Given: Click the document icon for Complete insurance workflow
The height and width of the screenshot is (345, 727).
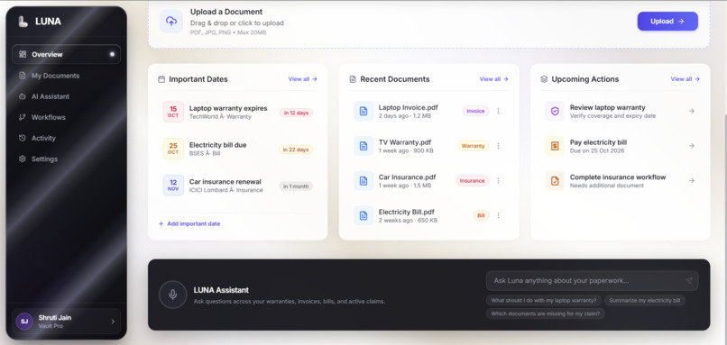Looking at the screenshot, I should click(555, 180).
